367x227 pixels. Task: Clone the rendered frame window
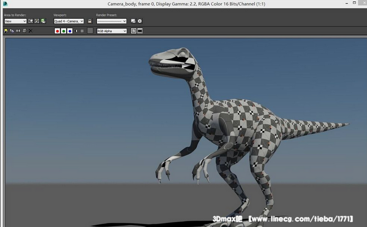click(18, 31)
